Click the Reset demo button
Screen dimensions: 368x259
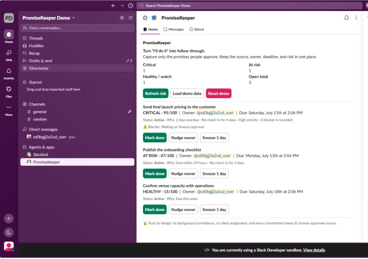click(x=219, y=94)
